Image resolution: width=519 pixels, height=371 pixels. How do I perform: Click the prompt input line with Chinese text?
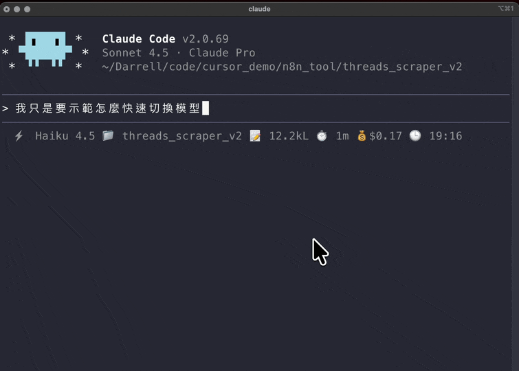[x=256, y=109]
